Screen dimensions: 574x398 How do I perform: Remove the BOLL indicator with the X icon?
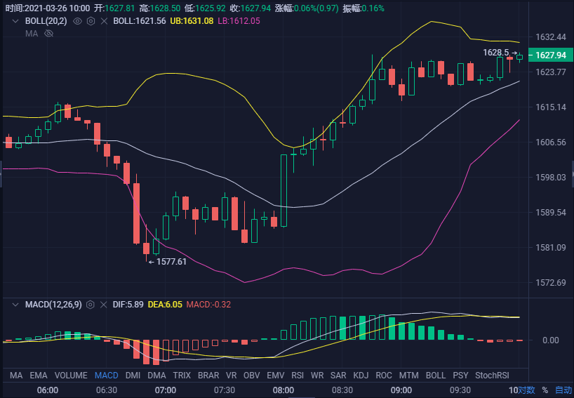(x=104, y=21)
